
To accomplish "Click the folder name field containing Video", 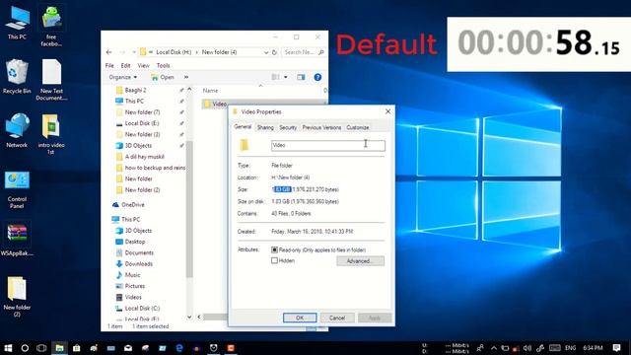I will pyautogui.click(x=328, y=145).
